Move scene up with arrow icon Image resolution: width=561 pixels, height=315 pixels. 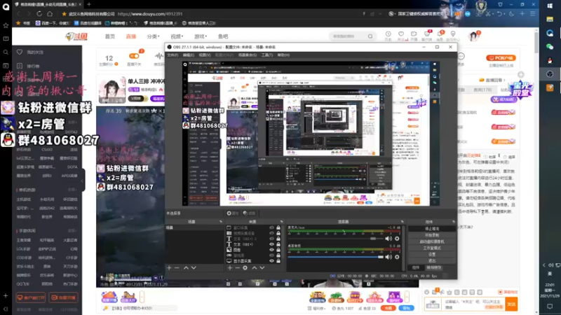[186, 267]
